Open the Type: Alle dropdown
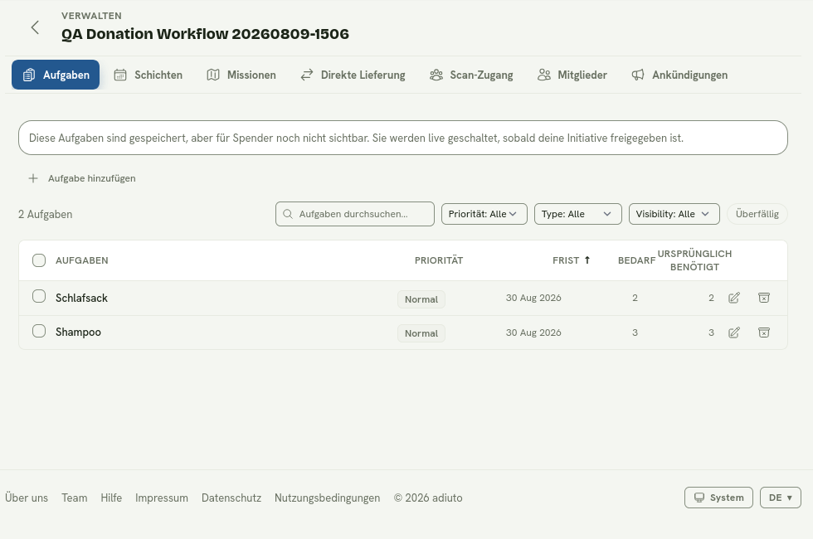 (577, 214)
